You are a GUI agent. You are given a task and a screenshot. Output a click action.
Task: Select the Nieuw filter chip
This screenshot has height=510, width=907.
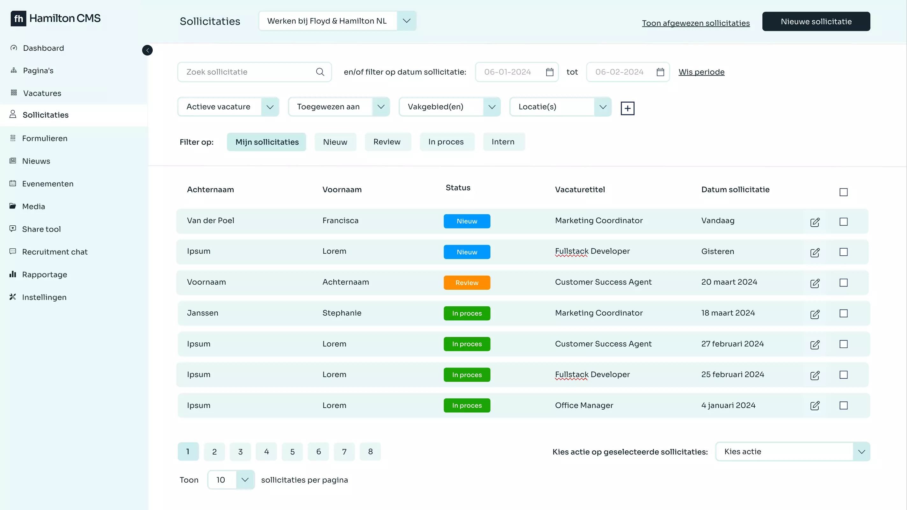point(335,142)
